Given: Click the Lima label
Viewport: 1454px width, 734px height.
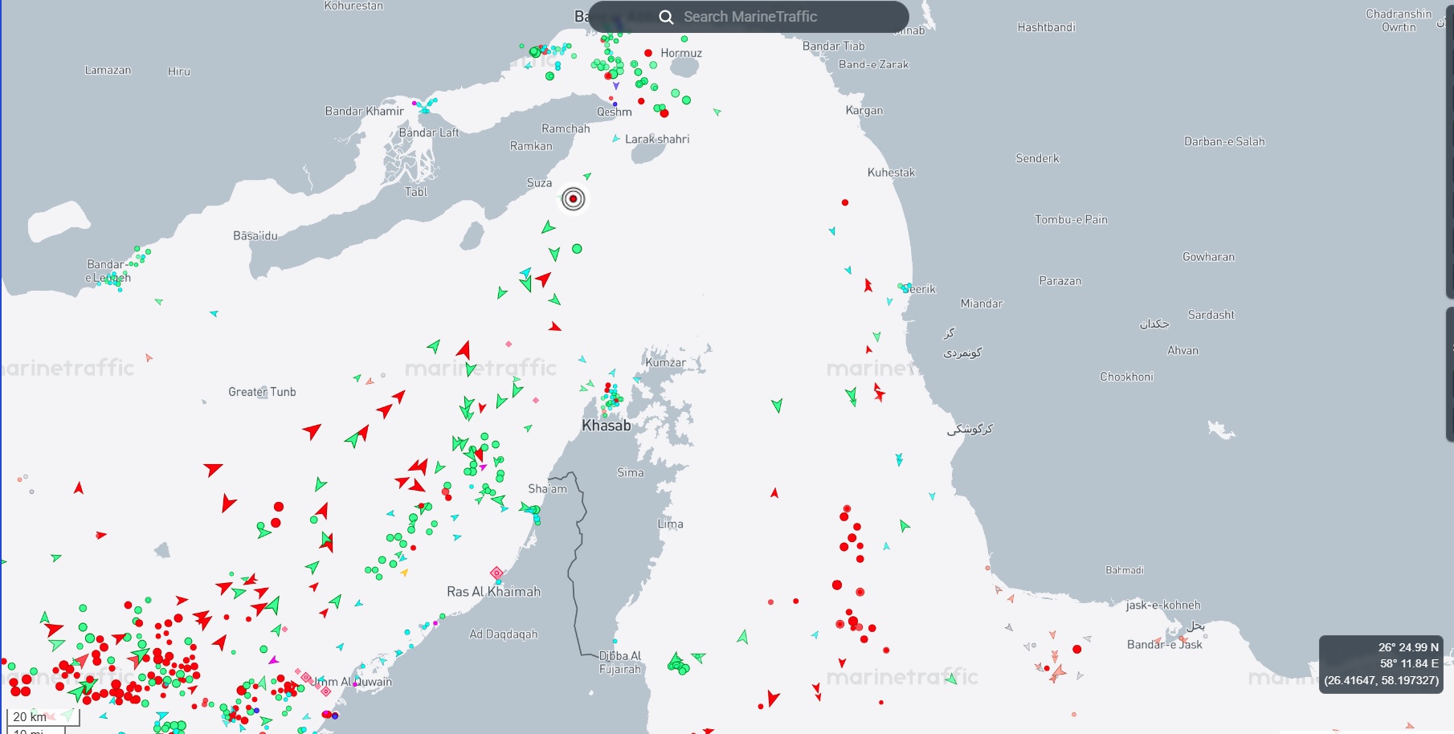Looking at the screenshot, I should (671, 524).
